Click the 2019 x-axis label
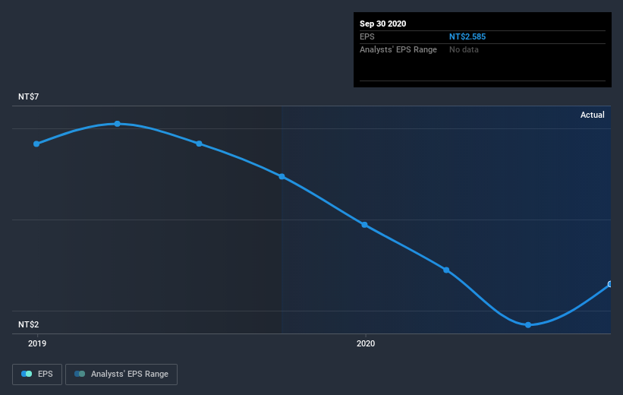 [x=37, y=343]
